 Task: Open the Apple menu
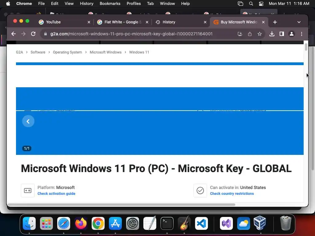(x=8, y=3)
